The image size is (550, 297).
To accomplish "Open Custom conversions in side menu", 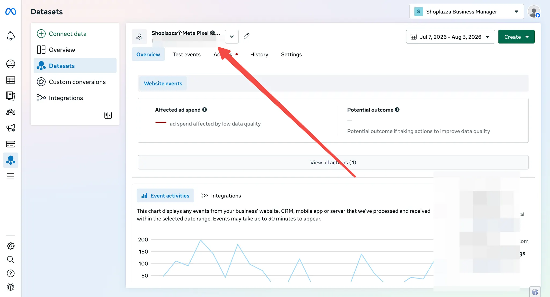I will pyautogui.click(x=75, y=82).
